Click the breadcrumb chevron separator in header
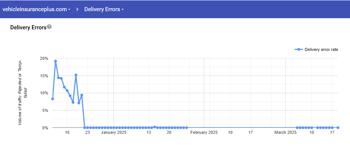The height and width of the screenshot is (149, 350). (x=77, y=9)
